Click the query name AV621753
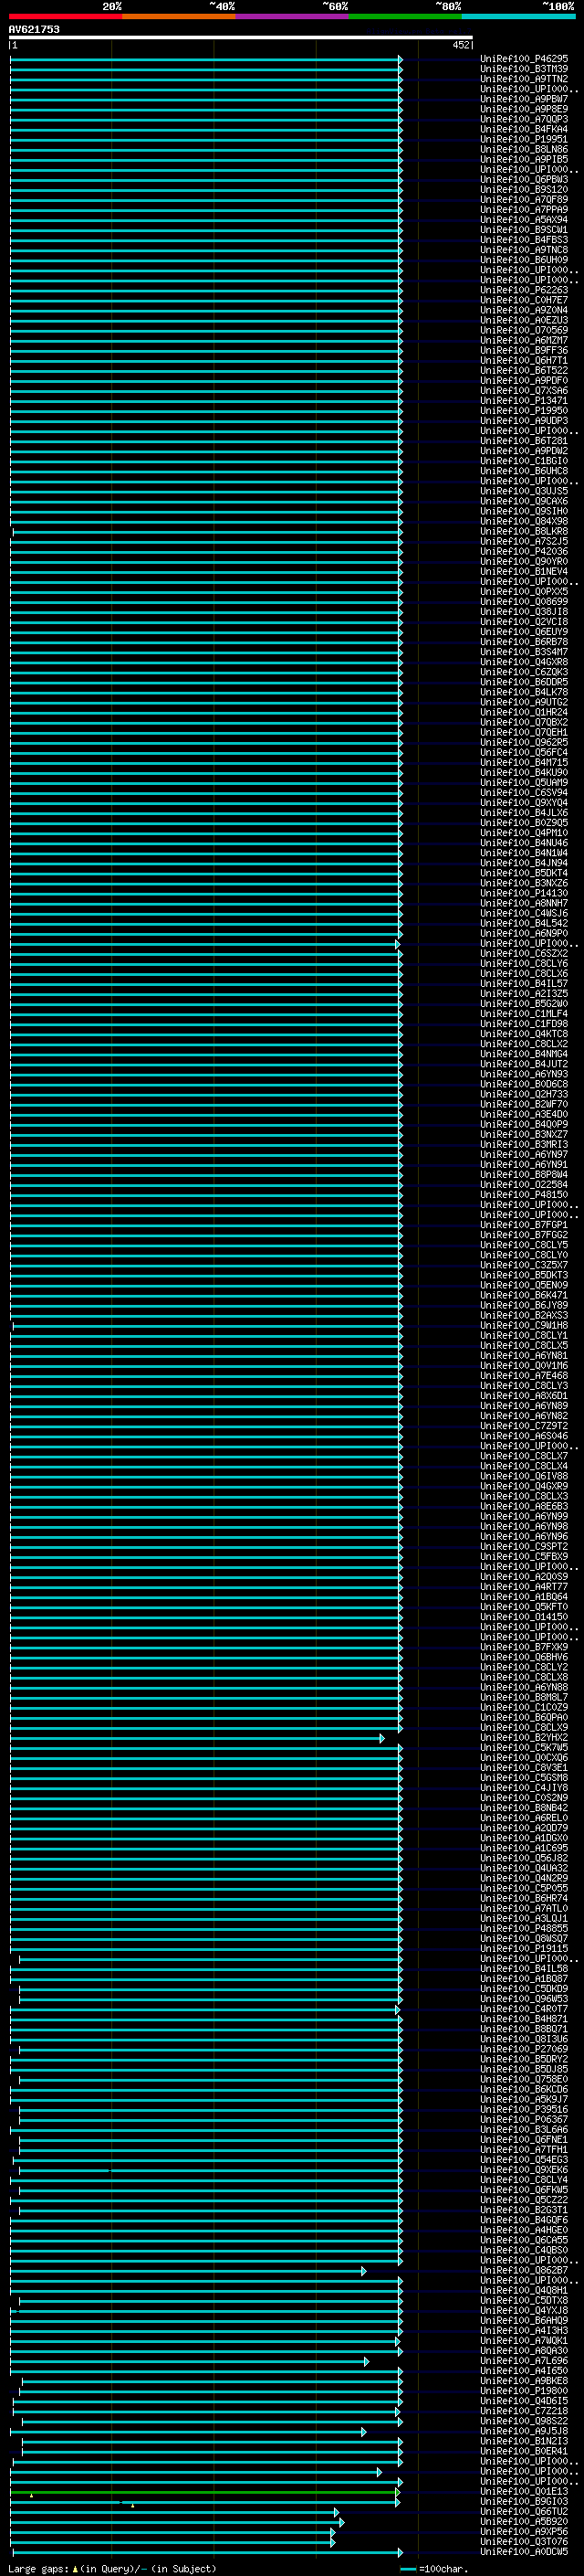 34,29
